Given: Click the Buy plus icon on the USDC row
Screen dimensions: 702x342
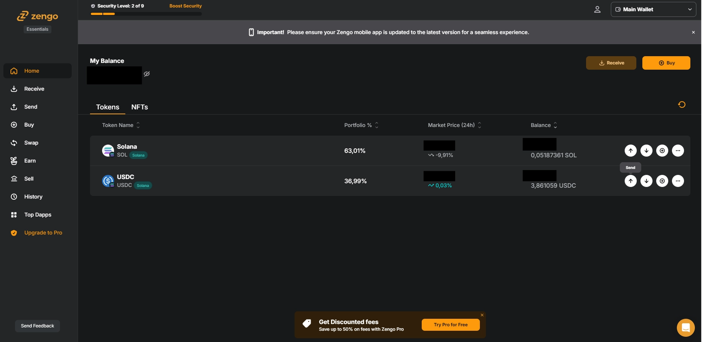Looking at the screenshot, I should (x=662, y=181).
